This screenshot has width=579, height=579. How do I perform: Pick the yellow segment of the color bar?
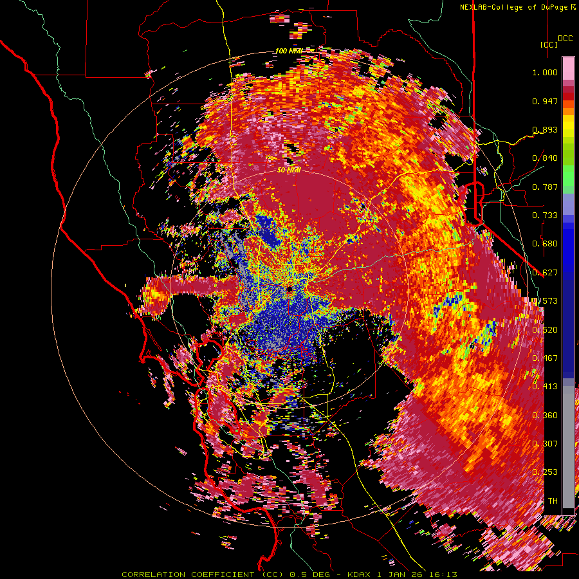click(x=568, y=127)
